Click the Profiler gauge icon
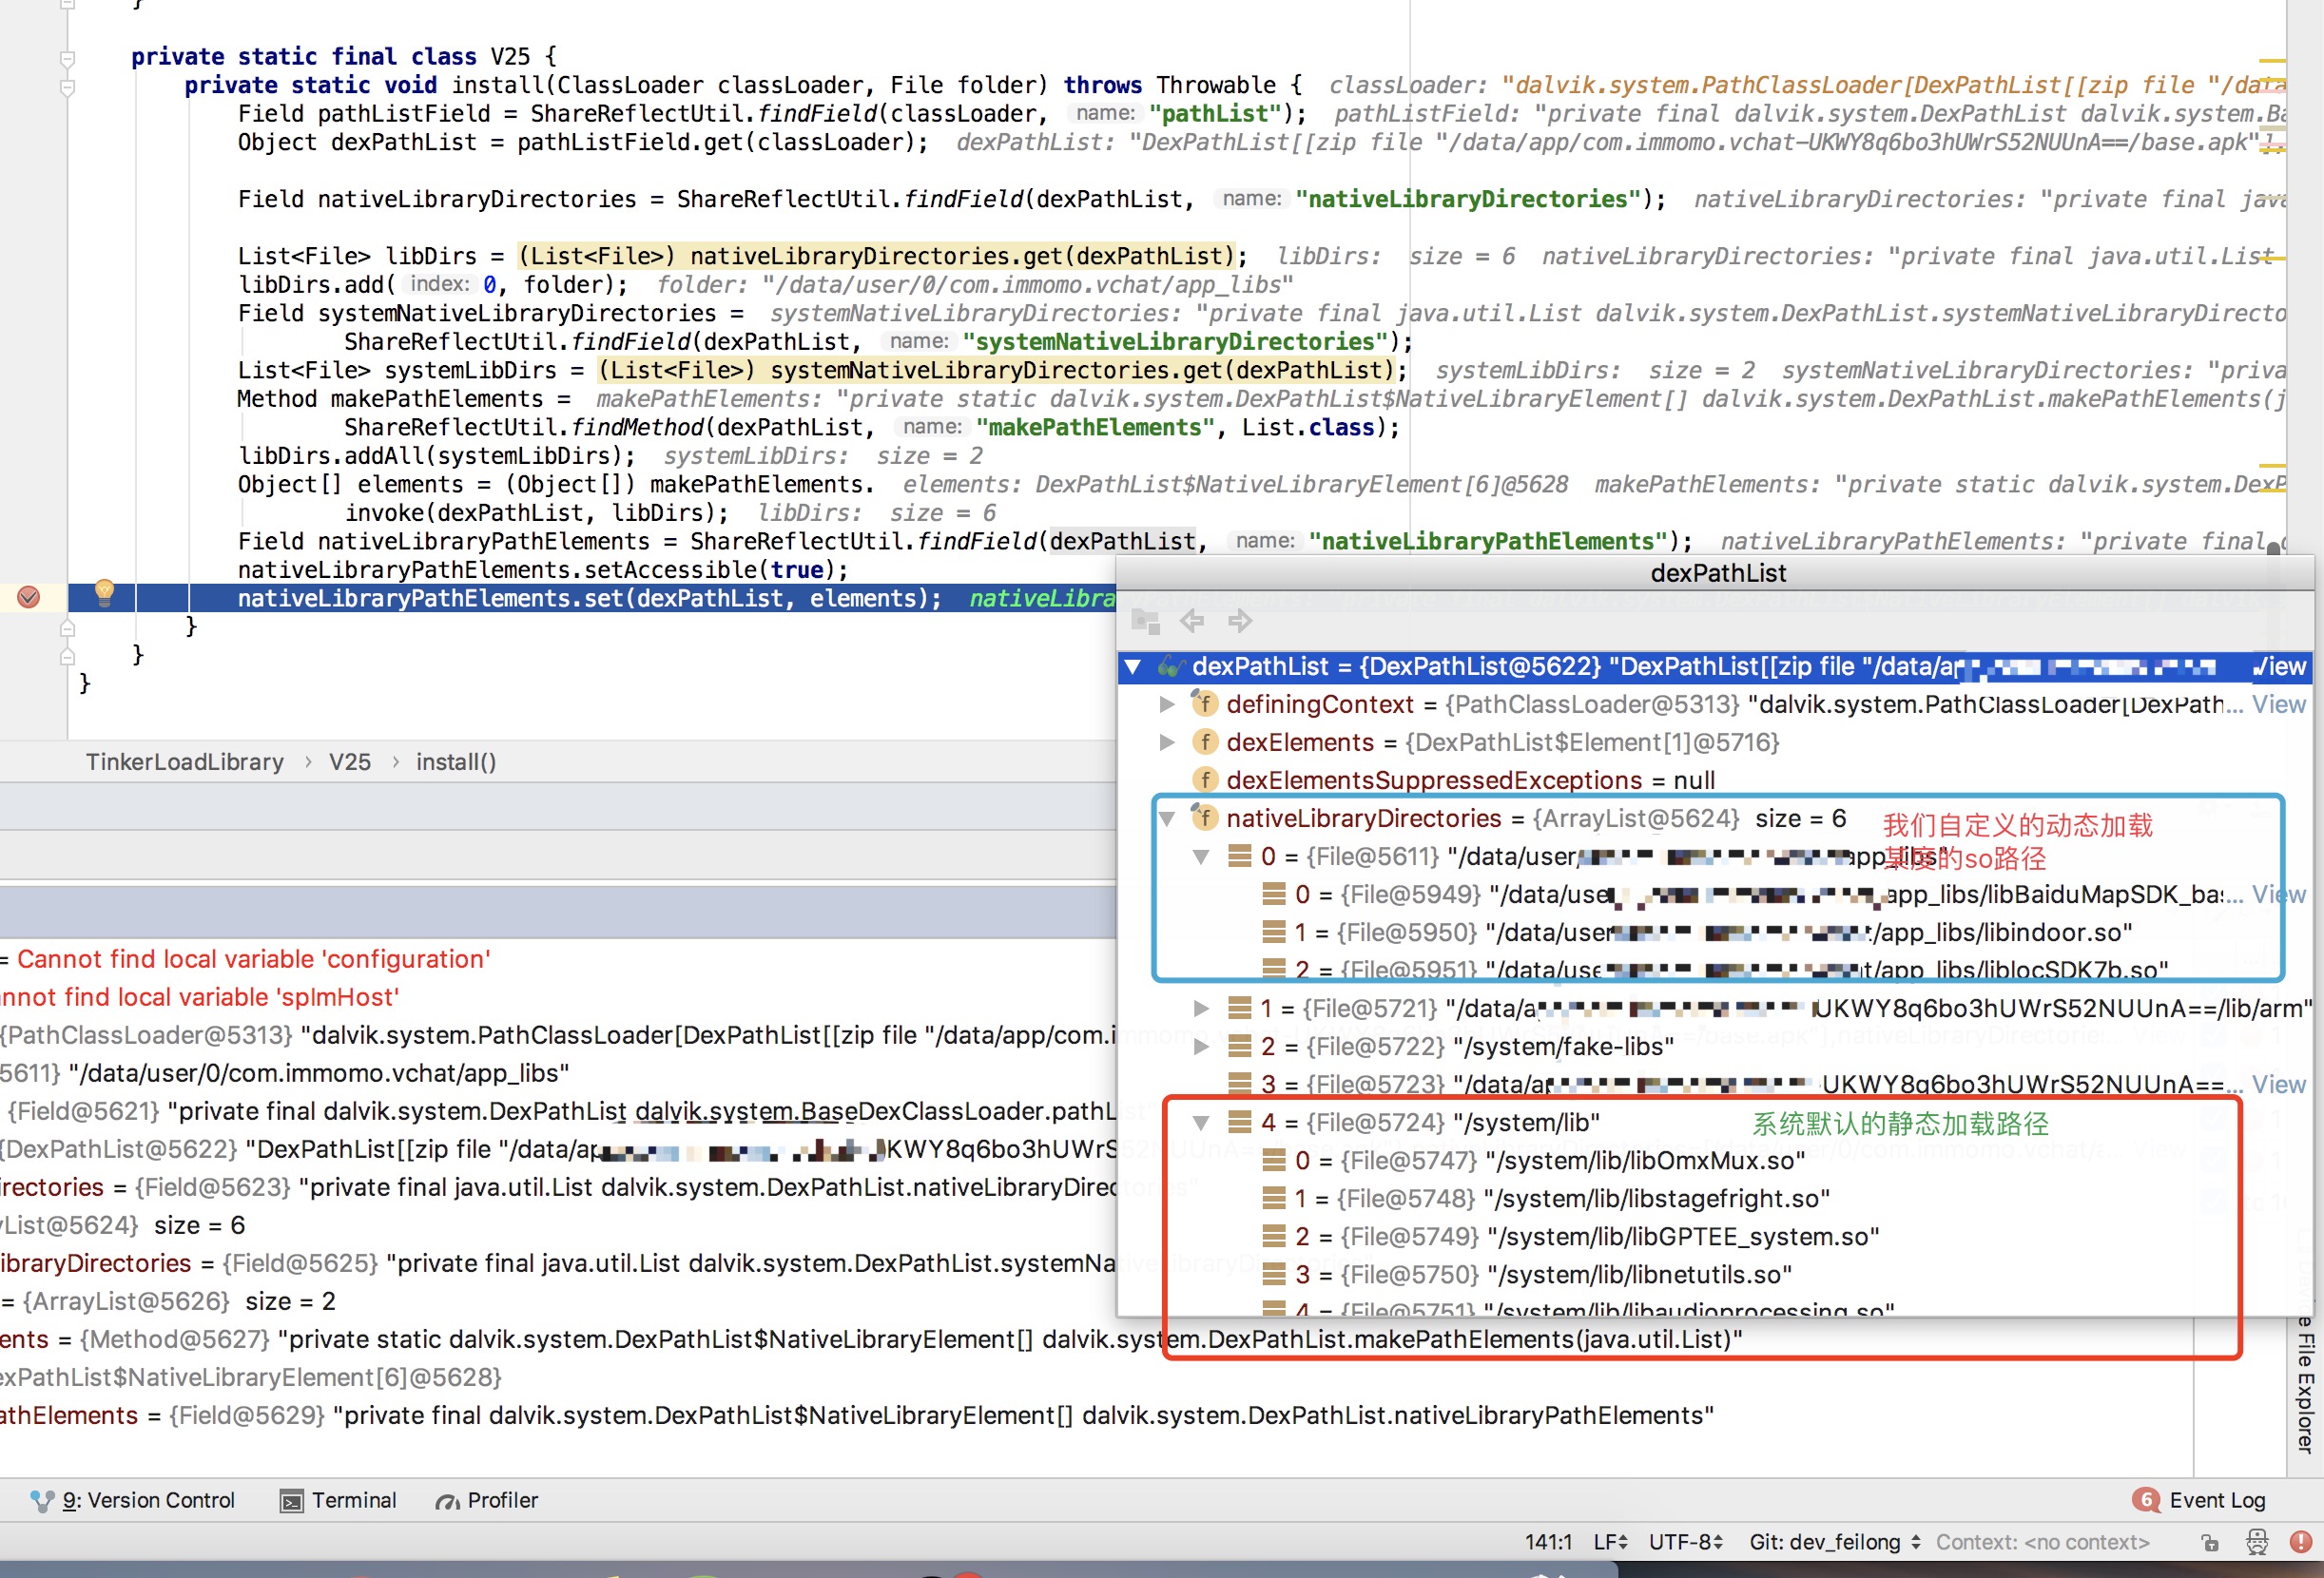Image resolution: width=2324 pixels, height=1578 pixels. (447, 1501)
